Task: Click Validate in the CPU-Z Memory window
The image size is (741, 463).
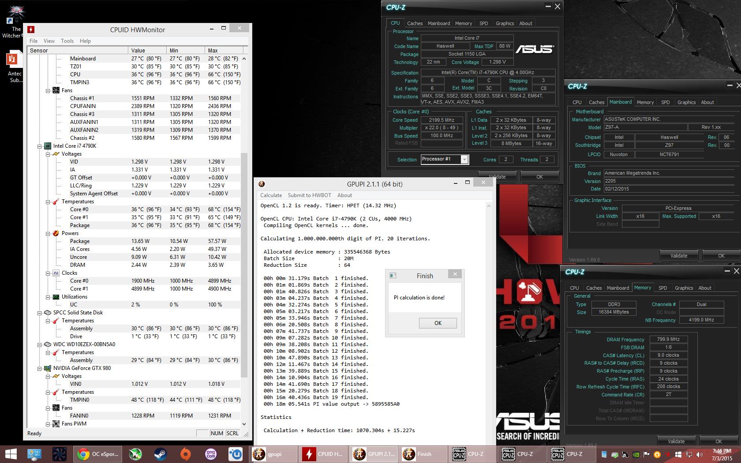Action: (676, 441)
